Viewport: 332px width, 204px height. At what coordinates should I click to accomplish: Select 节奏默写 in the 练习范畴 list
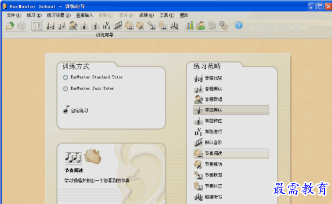[231, 175]
